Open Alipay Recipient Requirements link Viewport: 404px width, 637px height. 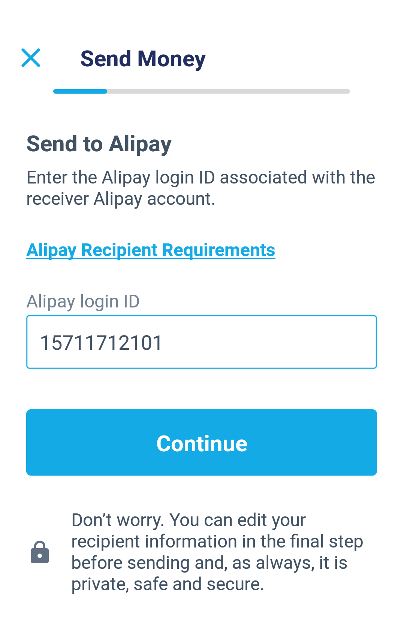(151, 250)
